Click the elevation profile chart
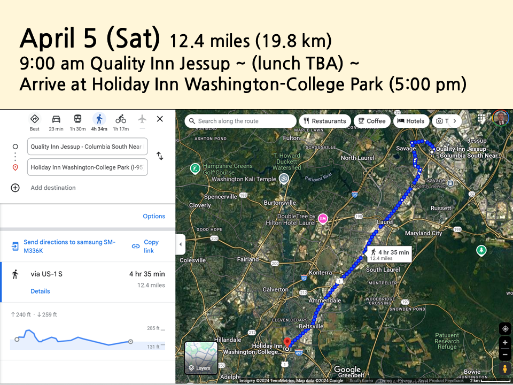The height and width of the screenshot is (385, 513). (x=88, y=339)
